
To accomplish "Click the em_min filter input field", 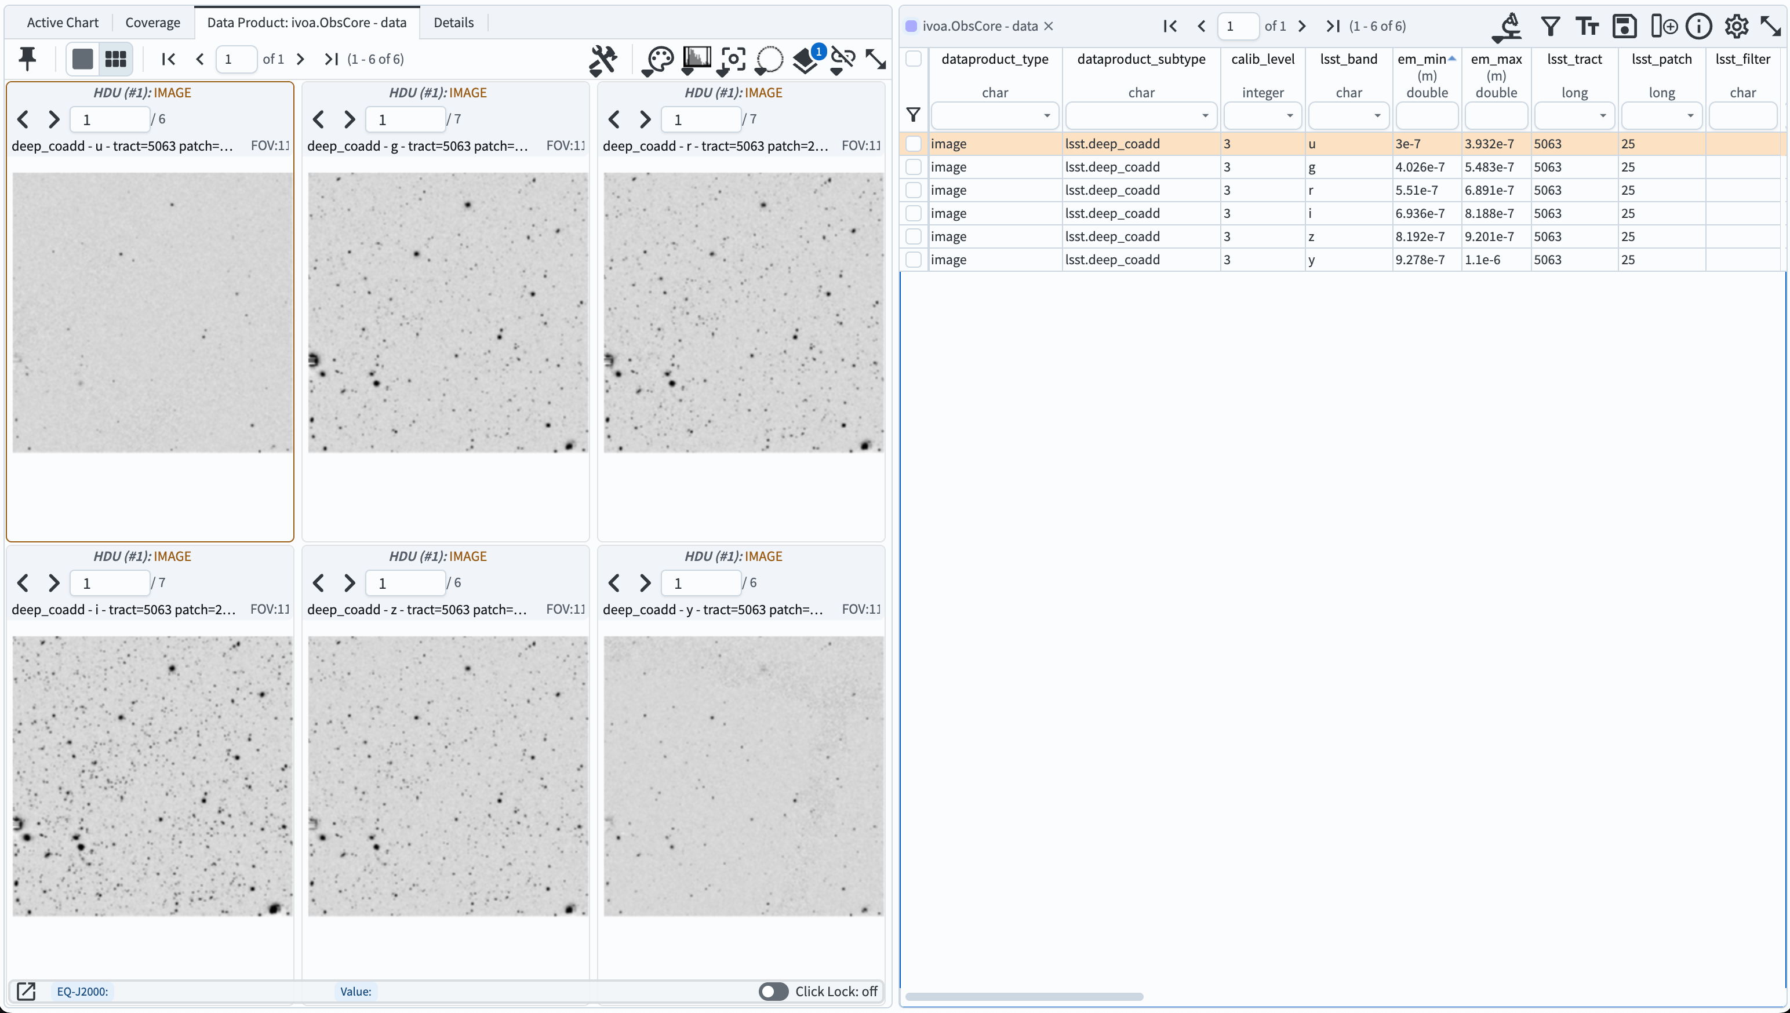I will [x=1427, y=115].
